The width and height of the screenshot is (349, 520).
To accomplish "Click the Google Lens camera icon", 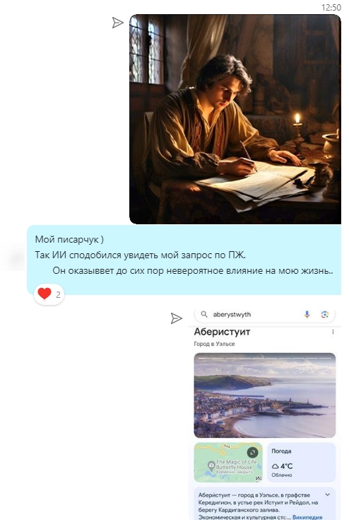I will click(325, 314).
